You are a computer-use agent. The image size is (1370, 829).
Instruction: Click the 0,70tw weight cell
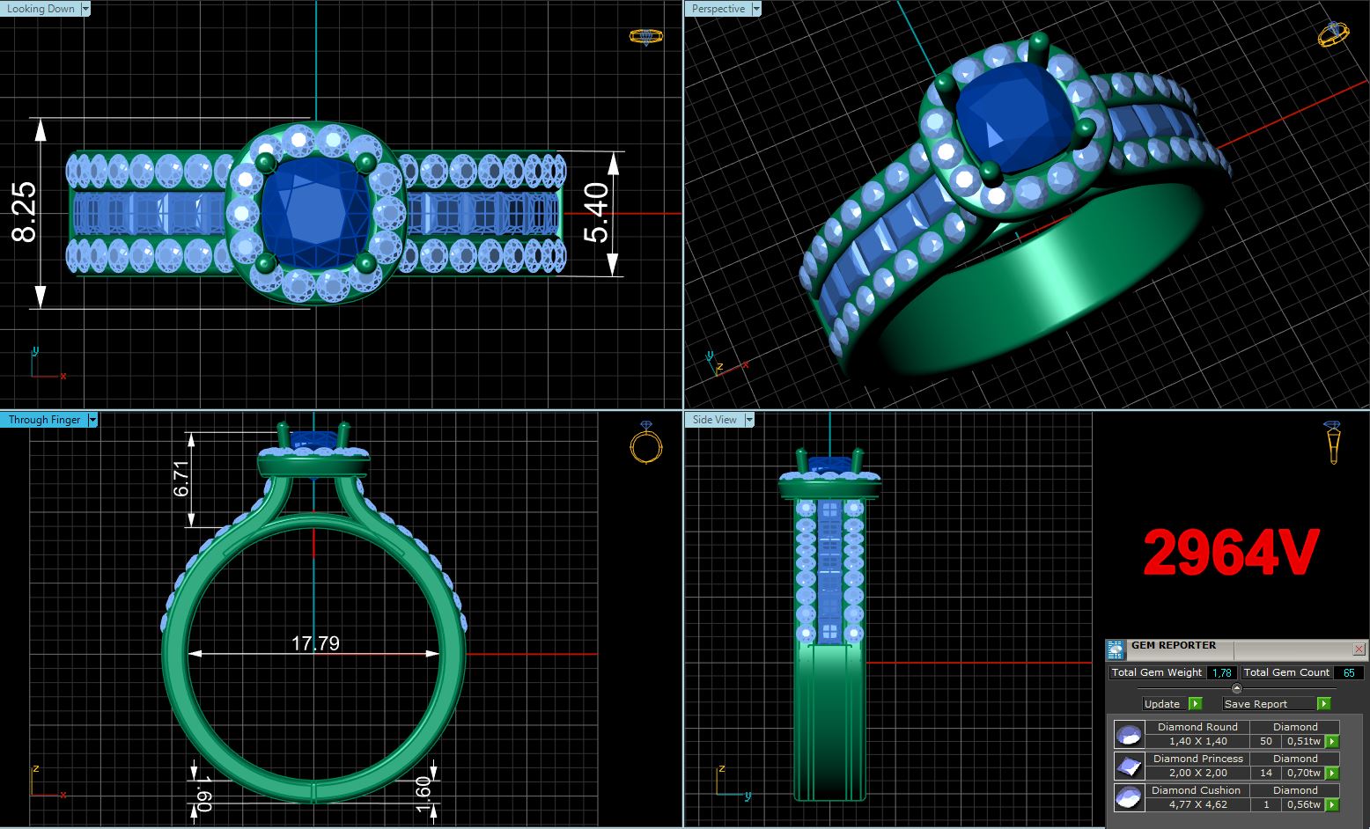1303,773
